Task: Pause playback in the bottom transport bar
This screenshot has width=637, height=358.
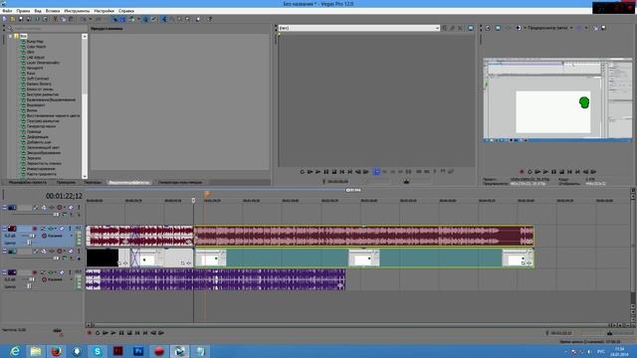Action: point(121,333)
